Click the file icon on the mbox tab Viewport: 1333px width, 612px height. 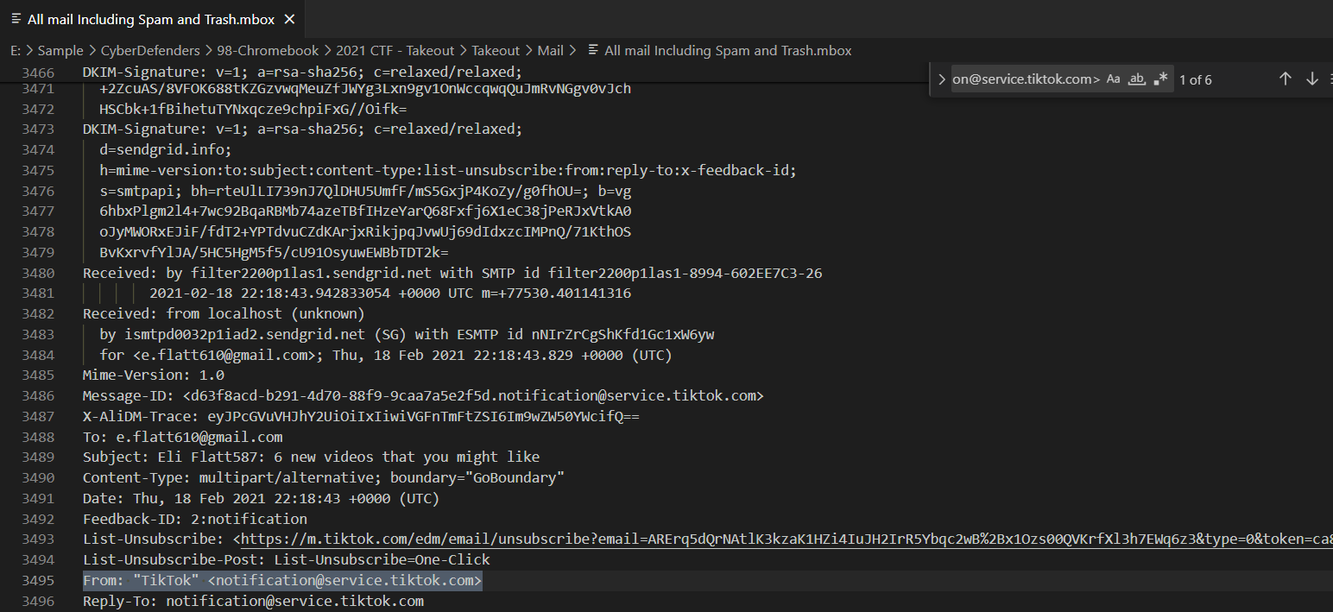[x=15, y=19]
